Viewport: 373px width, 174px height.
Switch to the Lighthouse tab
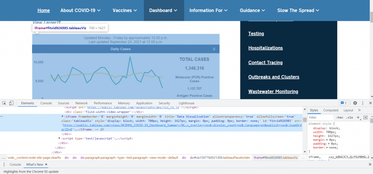tap(186, 103)
